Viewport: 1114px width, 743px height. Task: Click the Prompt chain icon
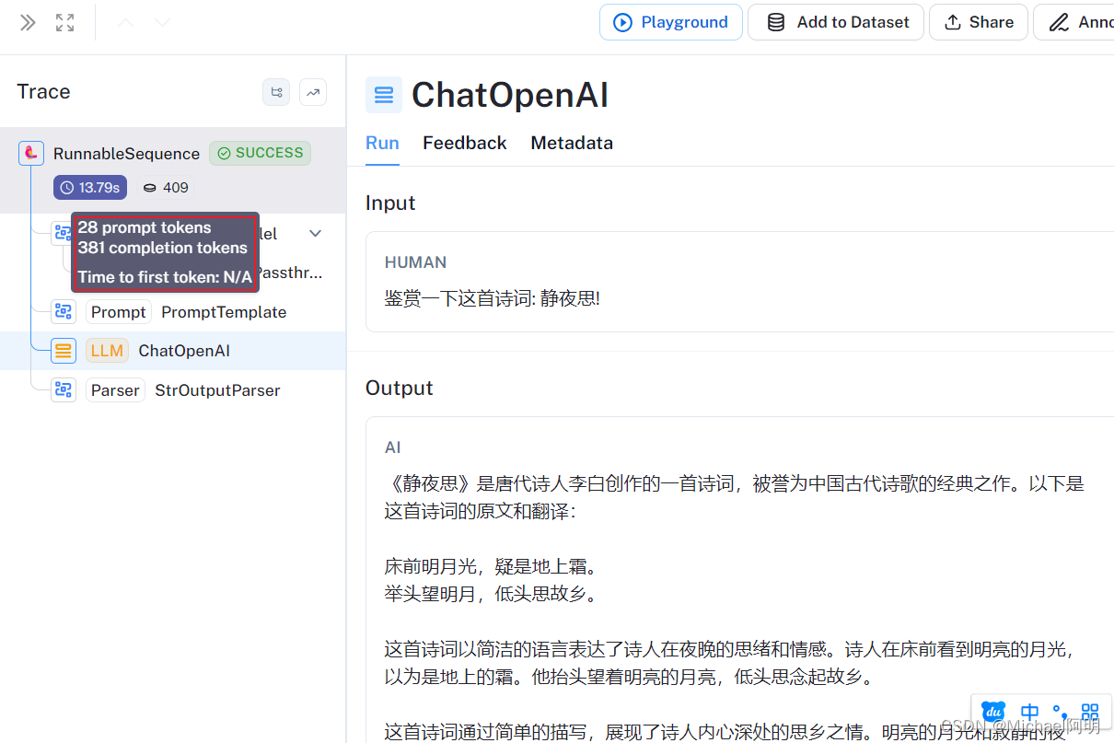coord(64,312)
